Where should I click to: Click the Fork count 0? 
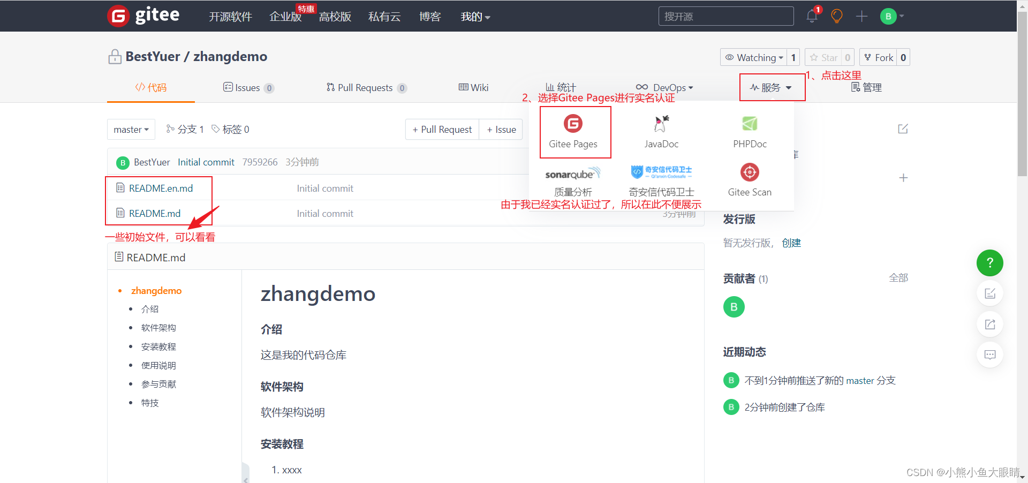903,57
